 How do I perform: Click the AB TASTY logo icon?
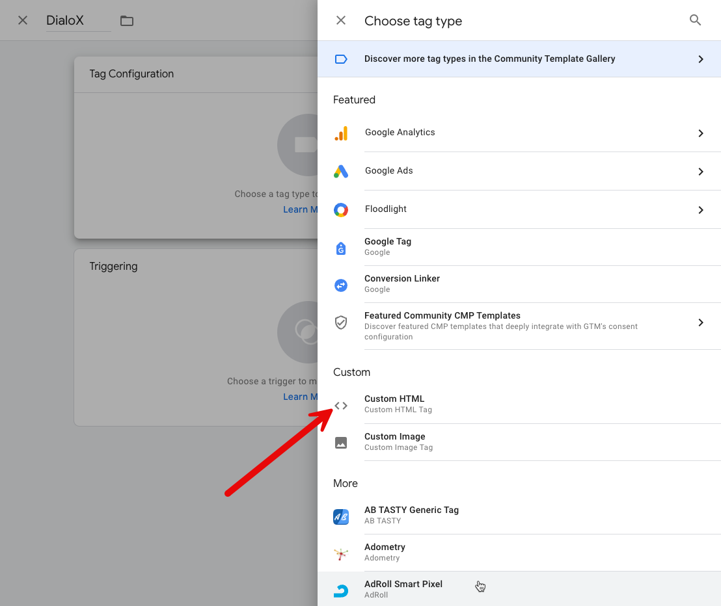[x=341, y=516]
